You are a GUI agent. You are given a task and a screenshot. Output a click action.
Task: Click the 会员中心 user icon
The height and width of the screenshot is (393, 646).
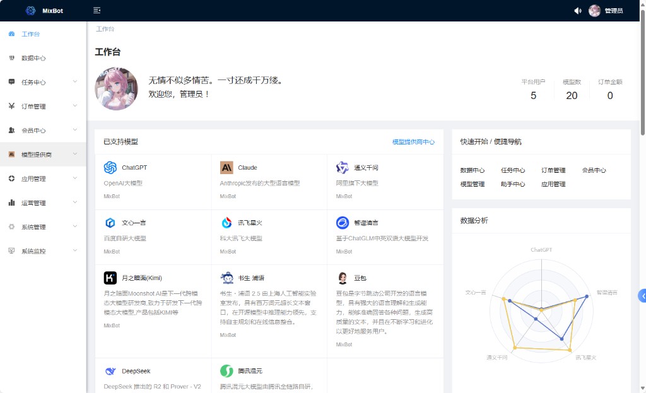click(x=11, y=130)
